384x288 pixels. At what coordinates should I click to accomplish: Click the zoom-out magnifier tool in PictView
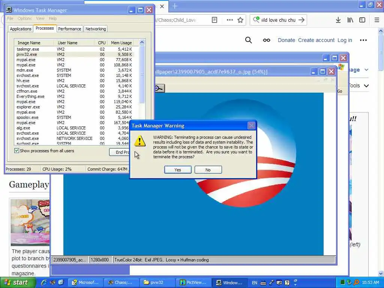point(159,88)
